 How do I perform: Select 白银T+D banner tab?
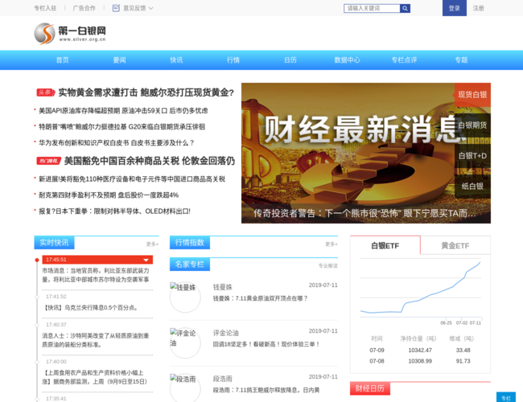[x=472, y=156]
